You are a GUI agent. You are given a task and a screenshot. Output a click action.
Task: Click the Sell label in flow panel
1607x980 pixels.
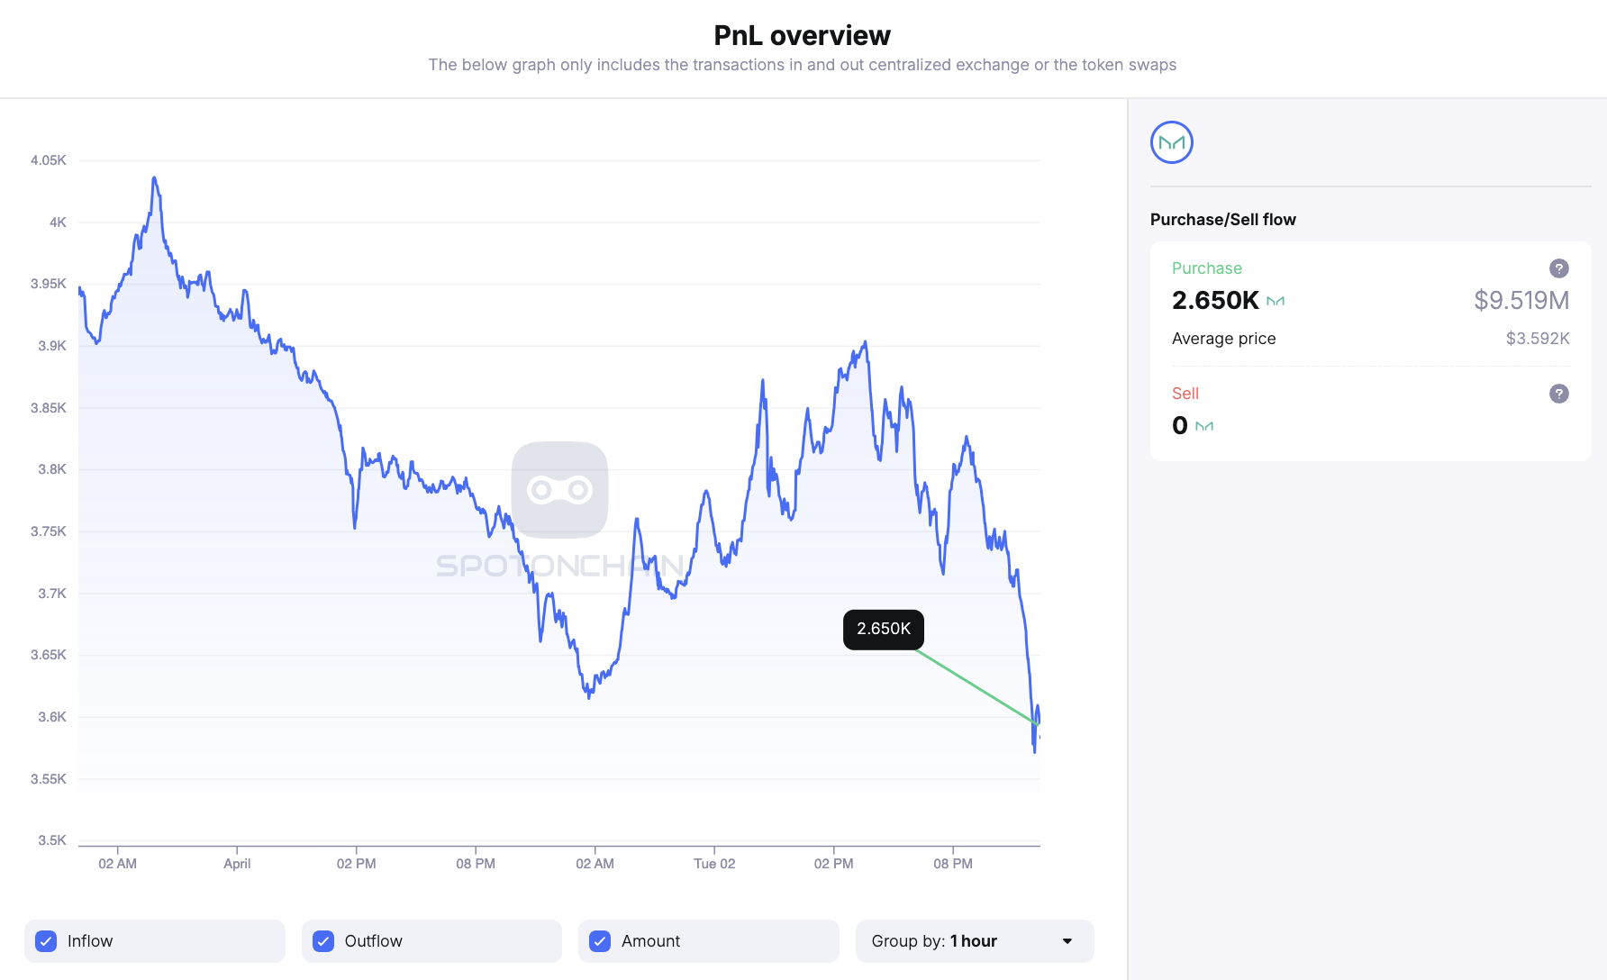pyautogui.click(x=1185, y=394)
